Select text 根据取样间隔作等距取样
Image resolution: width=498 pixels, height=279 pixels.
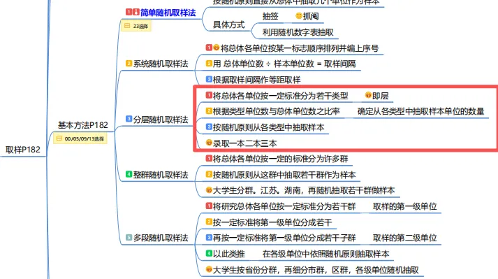tap(256, 80)
